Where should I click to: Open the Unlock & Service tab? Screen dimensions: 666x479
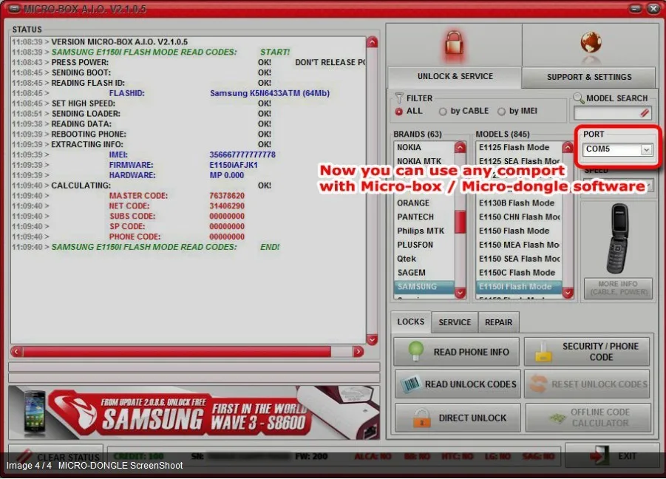pyautogui.click(x=455, y=76)
